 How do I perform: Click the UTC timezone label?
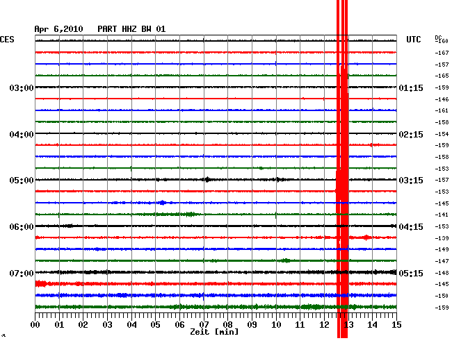(414, 40)
